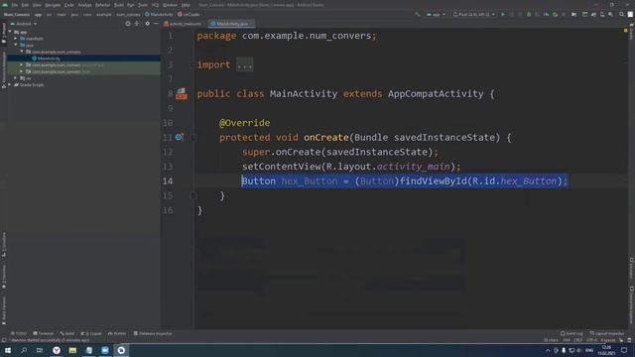
Task: Open the File menu
Action: (15, 5)
